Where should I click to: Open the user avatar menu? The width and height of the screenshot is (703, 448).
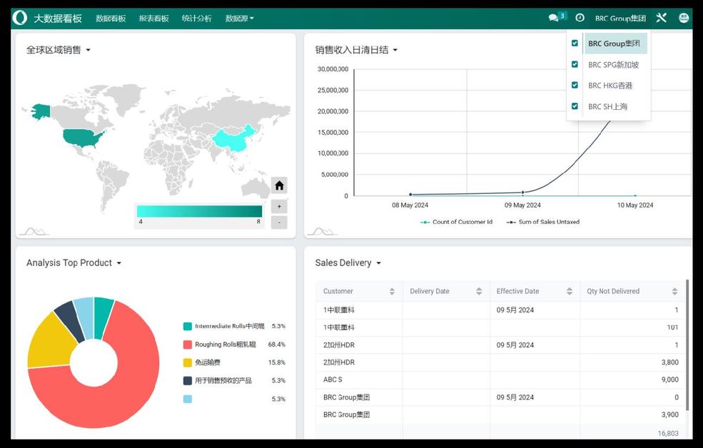click(x=684, y=18)
